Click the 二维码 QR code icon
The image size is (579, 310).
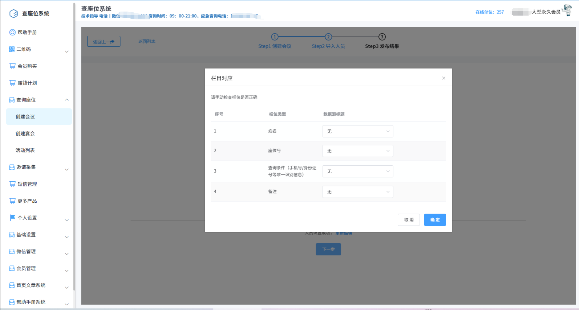pos(12,49)
